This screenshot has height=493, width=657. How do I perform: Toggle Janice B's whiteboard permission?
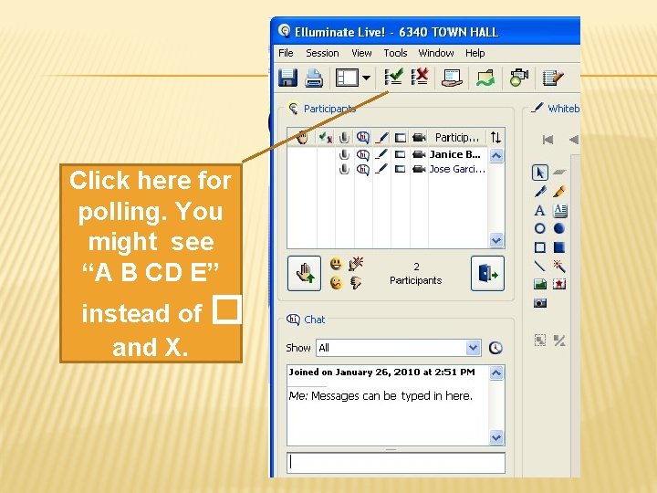point(381,154)
